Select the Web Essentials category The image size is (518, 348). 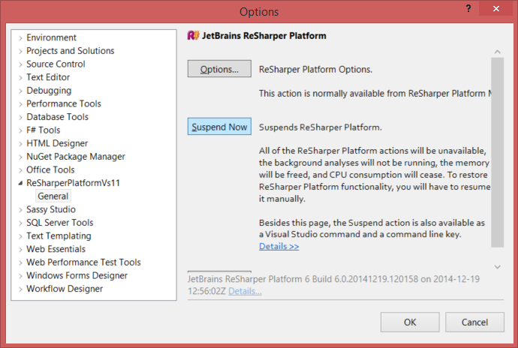(56, 249)
